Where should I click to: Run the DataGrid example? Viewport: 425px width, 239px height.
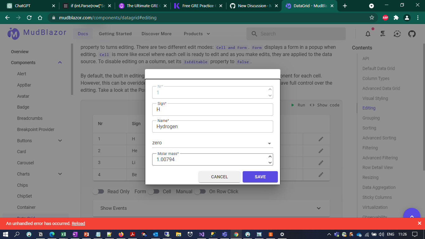point(298,105)
